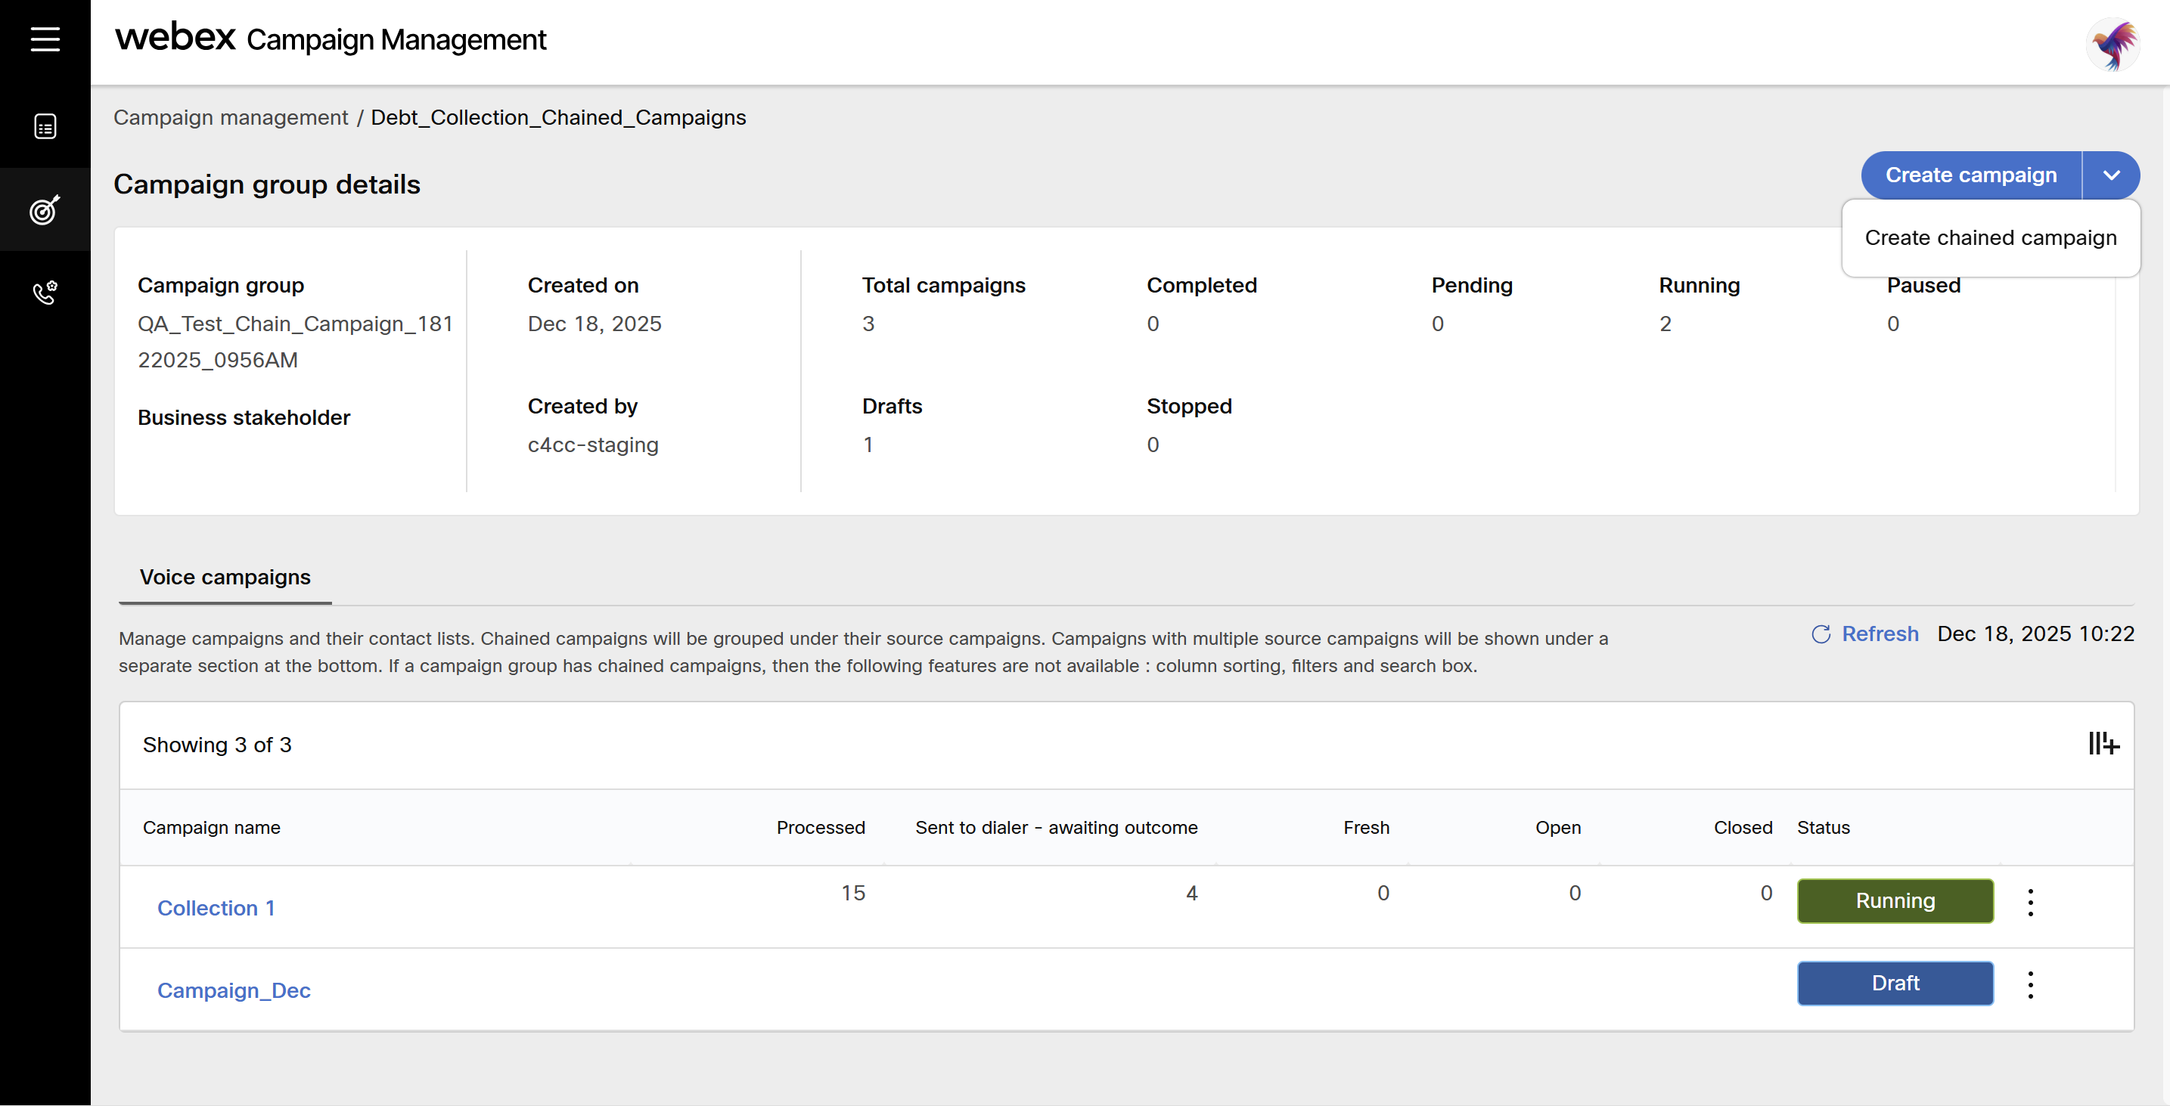The width and height of the screenshot is (2170, 1106).
Task: Click the phone settings sidebar icon
Action: [x=45, y=292]
